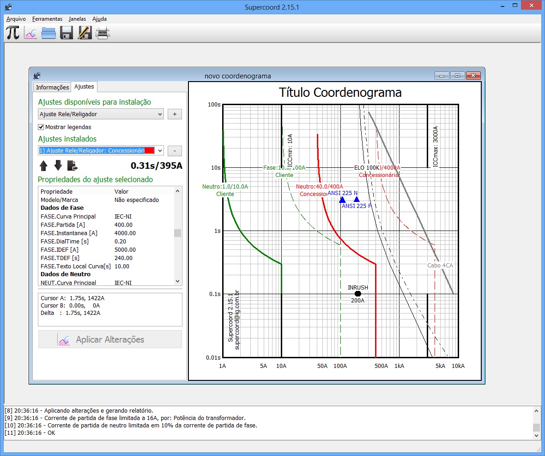Image resolution: width=545 pixels, height=456 pixels.
Task: Click FASE.IDEF [A] value 5000.00
Action: (x=125, y=250)
